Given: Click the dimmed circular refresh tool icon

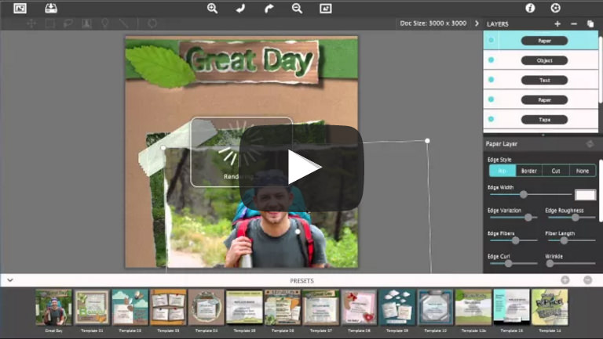Looking at the screenshot, I should click(152, 23).
